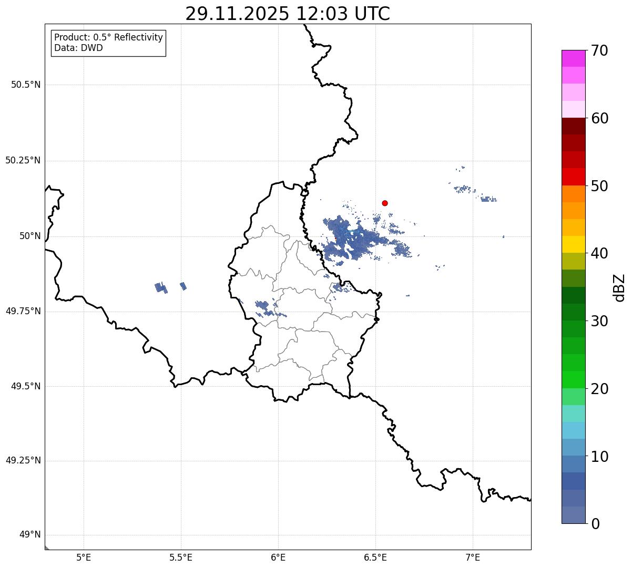The width and height of the screenshot is (632, 568).
Task: Click the latitude label "50.5°N"
Action: [25, 85]
